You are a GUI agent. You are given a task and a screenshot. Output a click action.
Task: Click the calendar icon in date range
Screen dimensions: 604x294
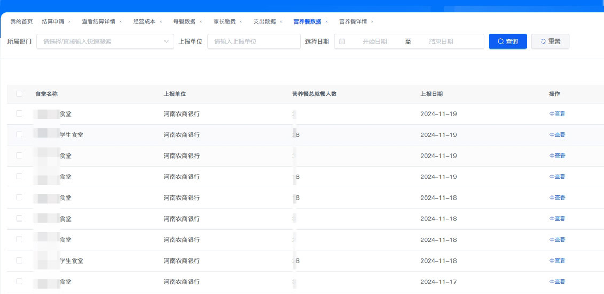[x=342, y=42]
